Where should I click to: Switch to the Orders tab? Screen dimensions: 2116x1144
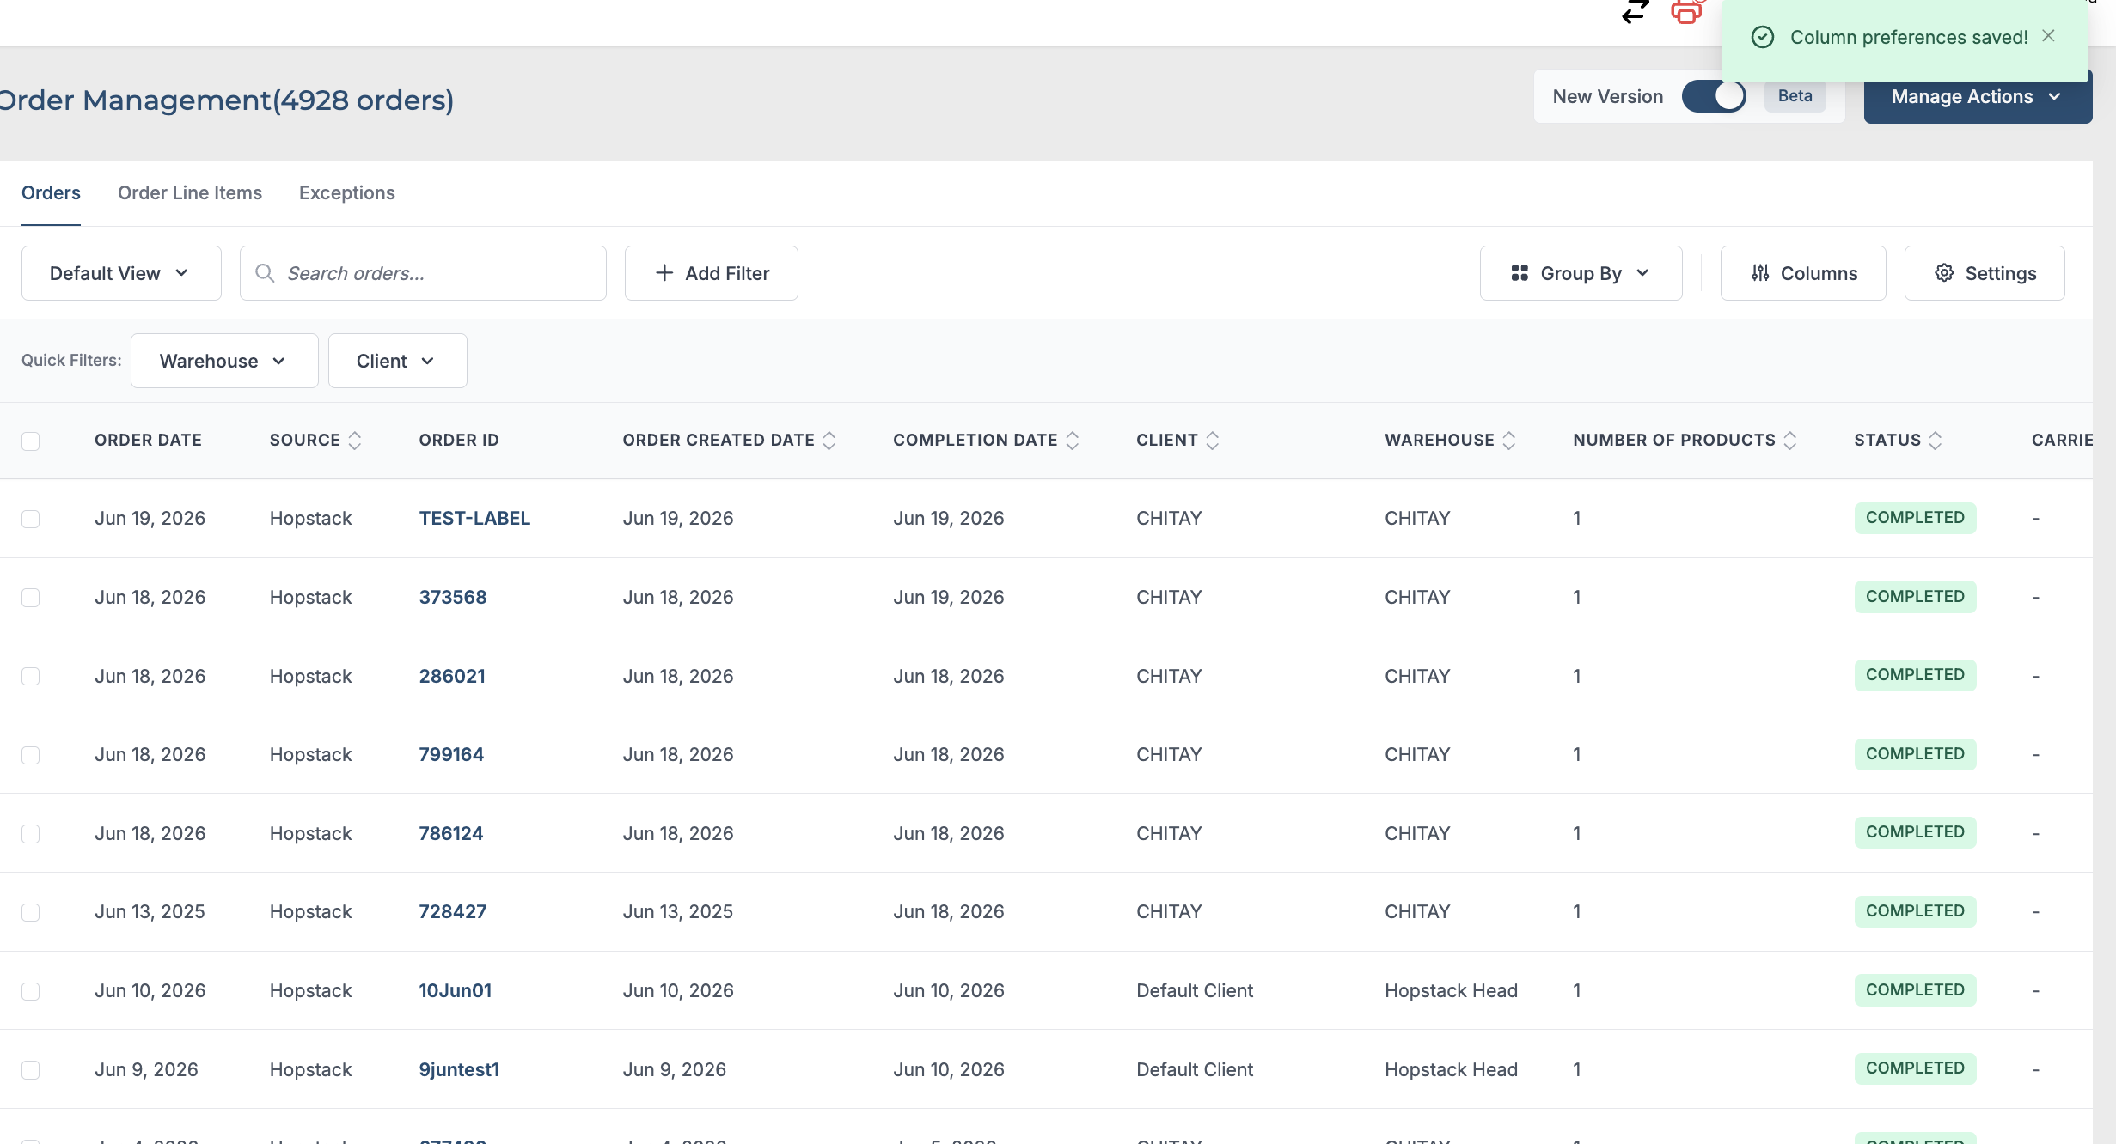tap(51, 193)
